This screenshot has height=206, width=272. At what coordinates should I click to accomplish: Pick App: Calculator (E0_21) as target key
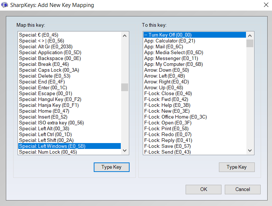(169, 41)
